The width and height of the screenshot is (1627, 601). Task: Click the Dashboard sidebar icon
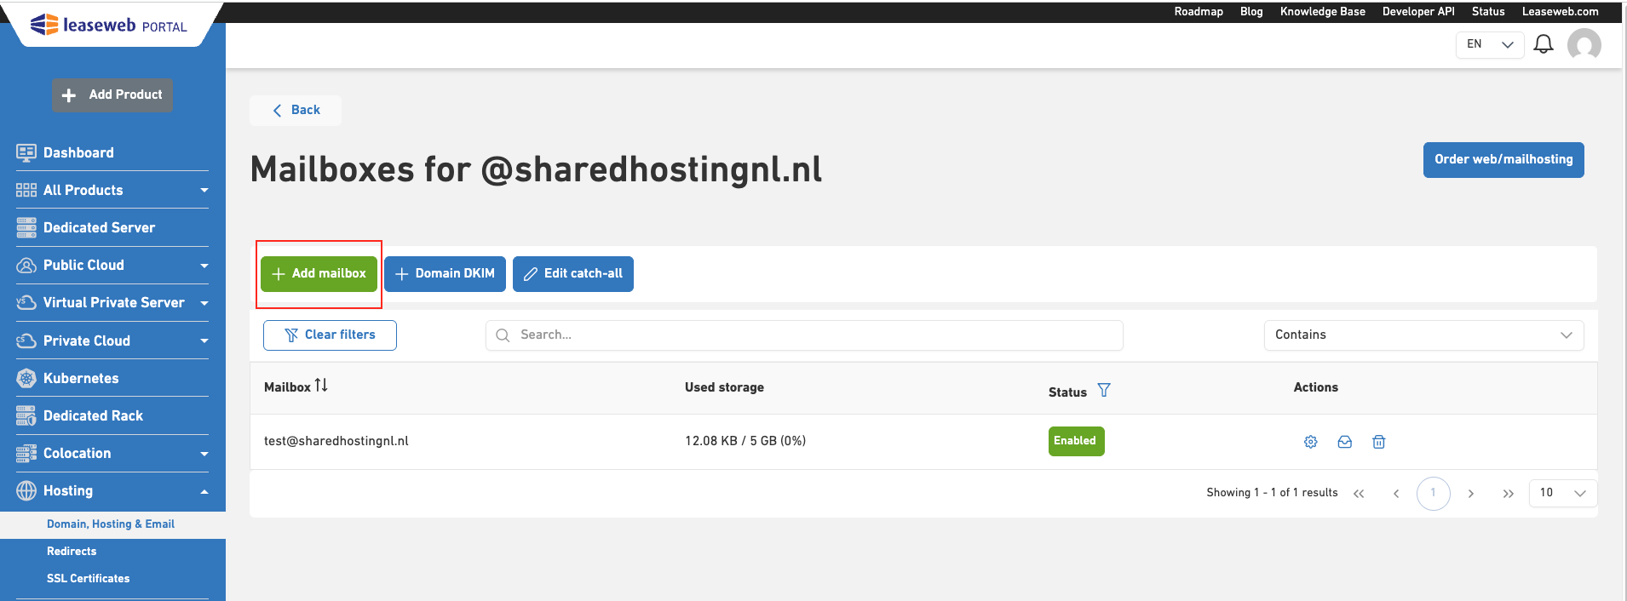[26, 153]
